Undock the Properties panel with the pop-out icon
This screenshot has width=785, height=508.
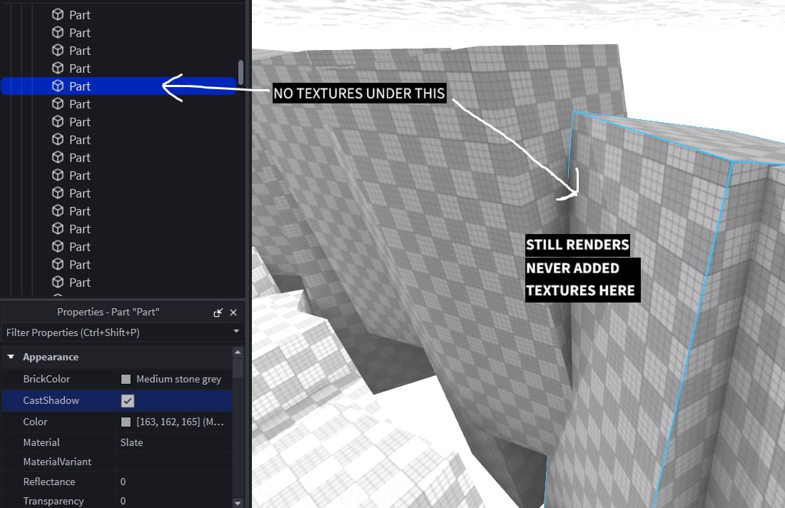pos(218,313)
